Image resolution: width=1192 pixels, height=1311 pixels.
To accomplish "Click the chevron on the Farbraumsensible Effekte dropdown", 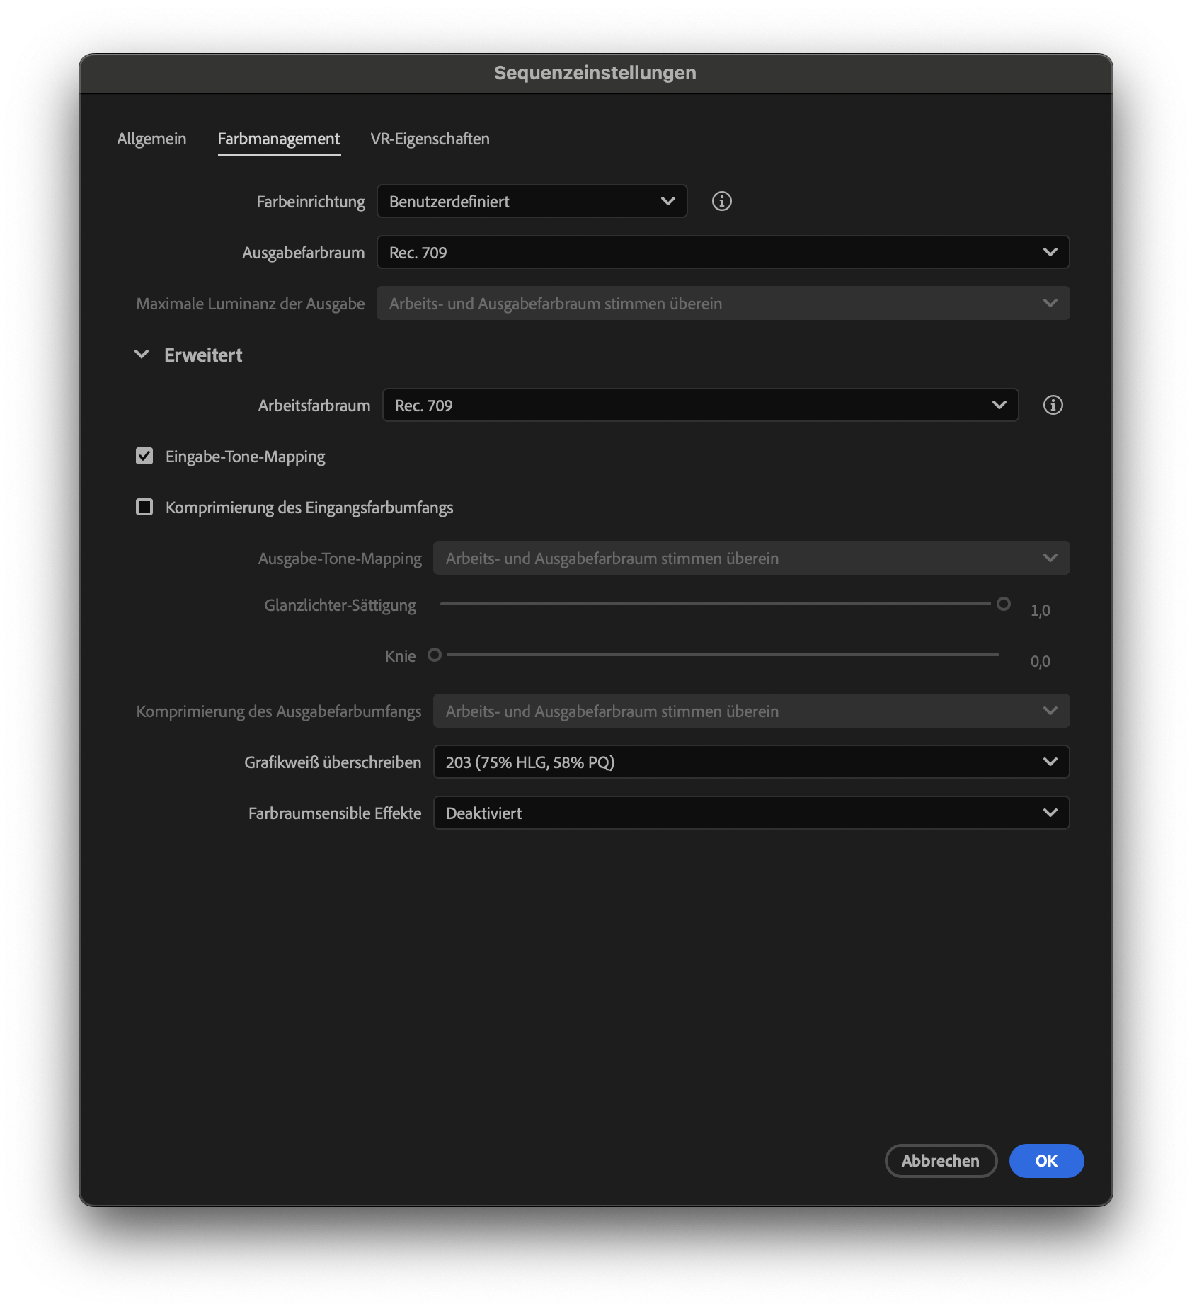I will (x=1049, y=813).
